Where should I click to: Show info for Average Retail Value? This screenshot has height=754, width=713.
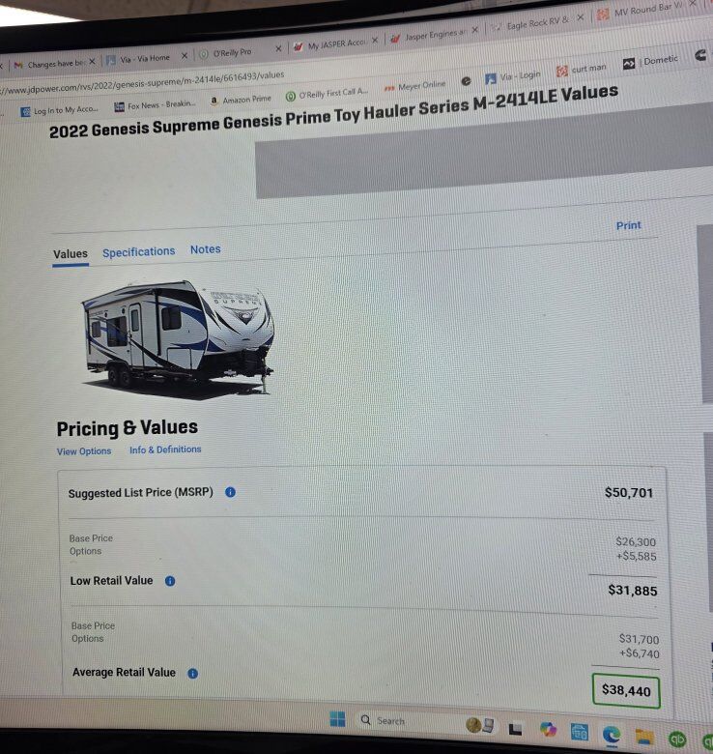[x=192, y=673]
